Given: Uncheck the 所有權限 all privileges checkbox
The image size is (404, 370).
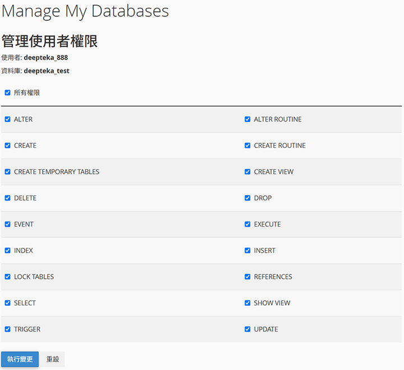Looking at the screenshot, I should (x=8, y=93).
